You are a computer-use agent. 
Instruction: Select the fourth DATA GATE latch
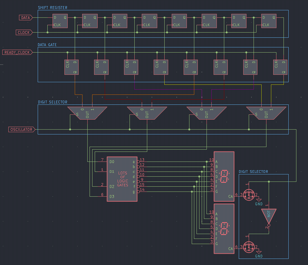point(161,67)
